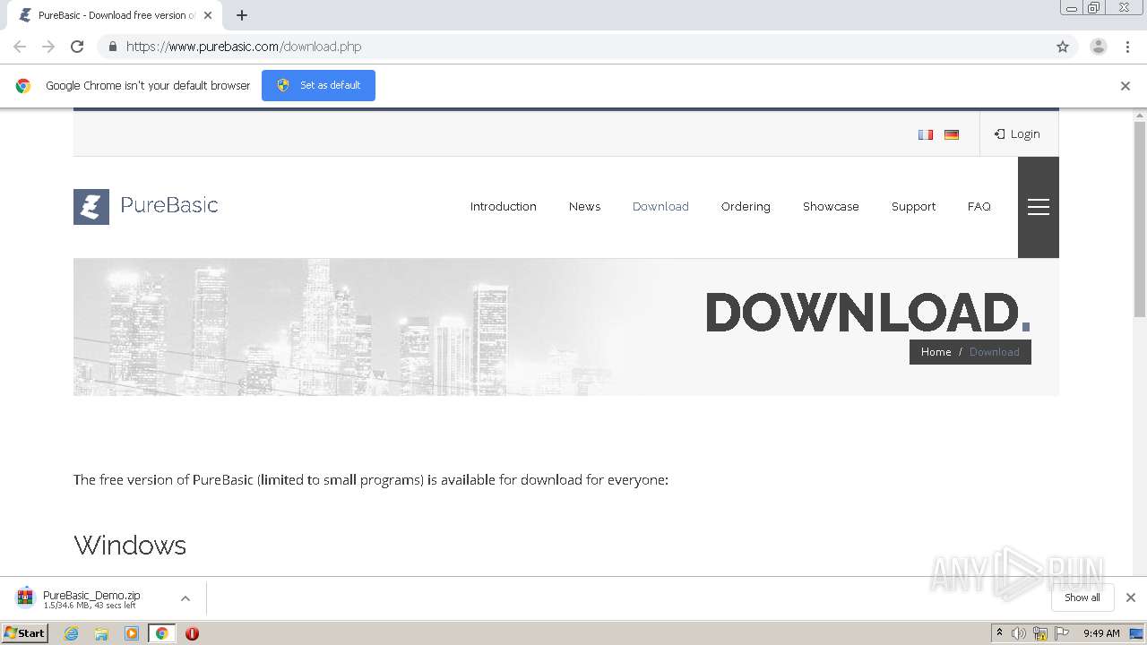Expand PureBasic_Demo.zip download options chevron

point(185,598)
